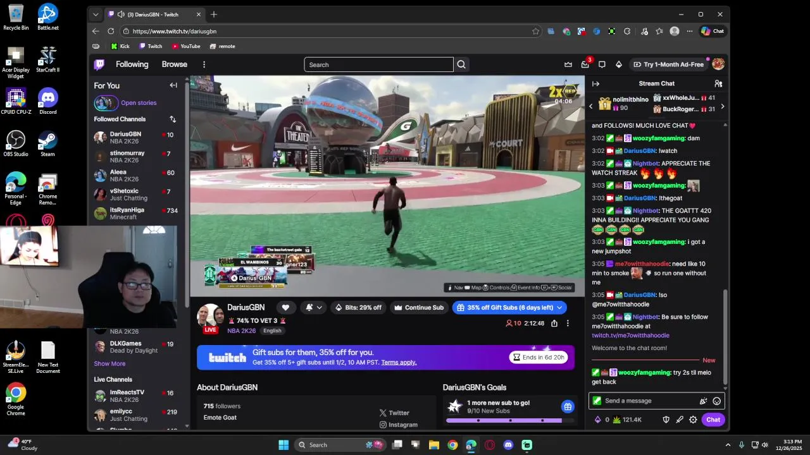810x455 pixels.
Task: Send message with the purple Chat button
Action: click(x=713, y=420)
